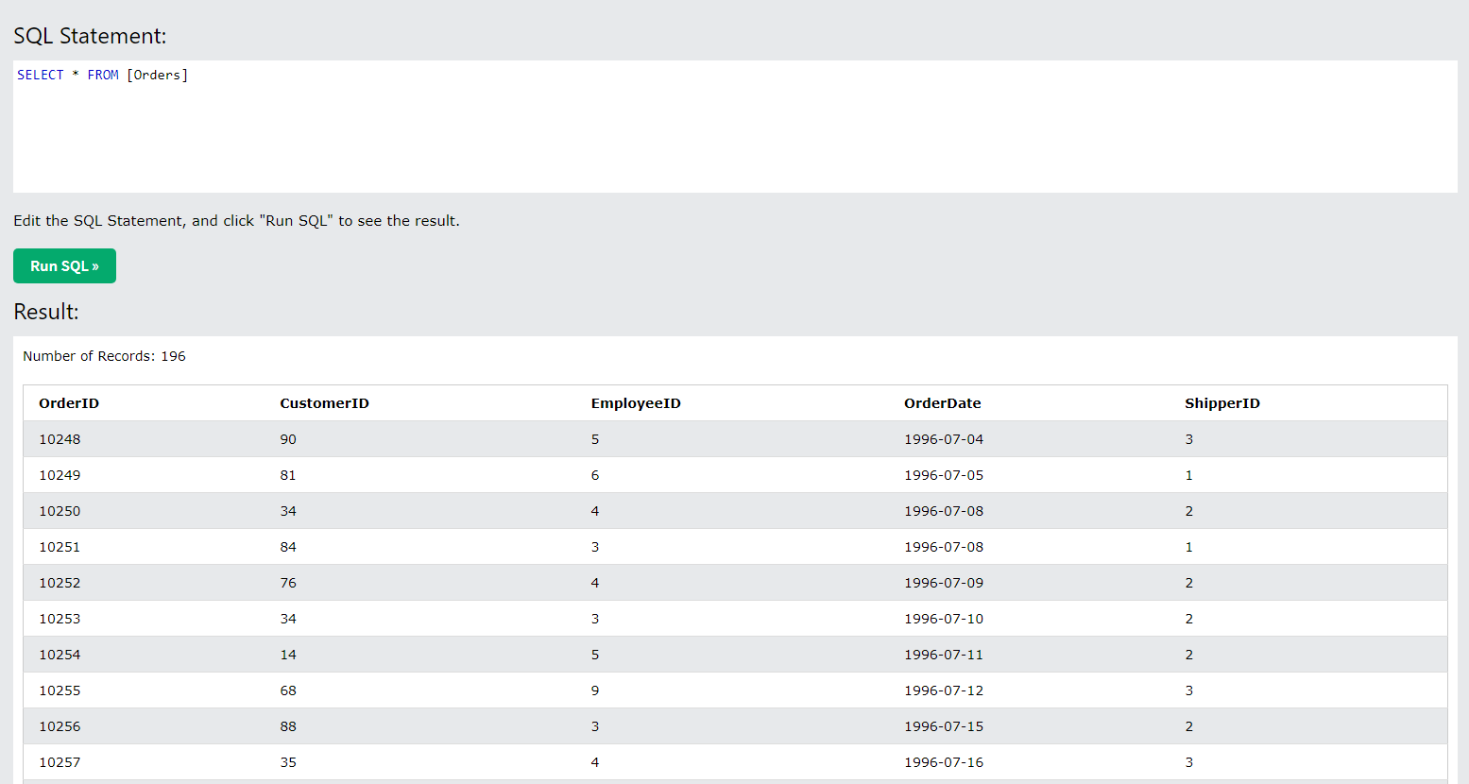Click the CustomerID column header
The width and height of the screenshot is (1469, 784).
[x=324, y=403]
